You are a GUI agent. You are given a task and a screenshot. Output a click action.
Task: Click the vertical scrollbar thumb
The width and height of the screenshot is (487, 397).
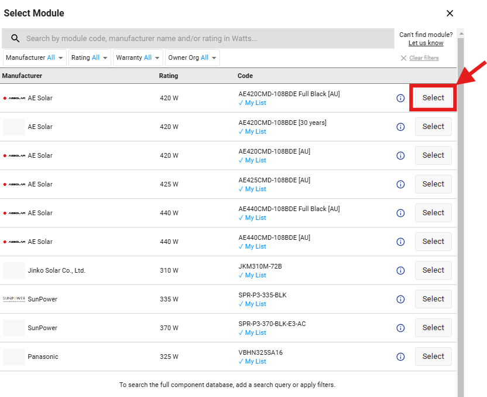click(461, 218)
